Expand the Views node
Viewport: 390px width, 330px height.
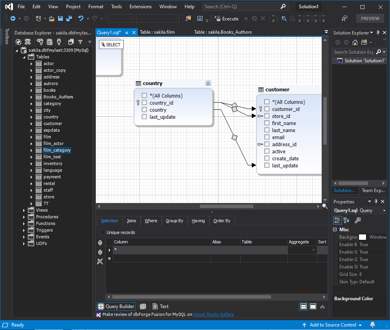(24, 210)
